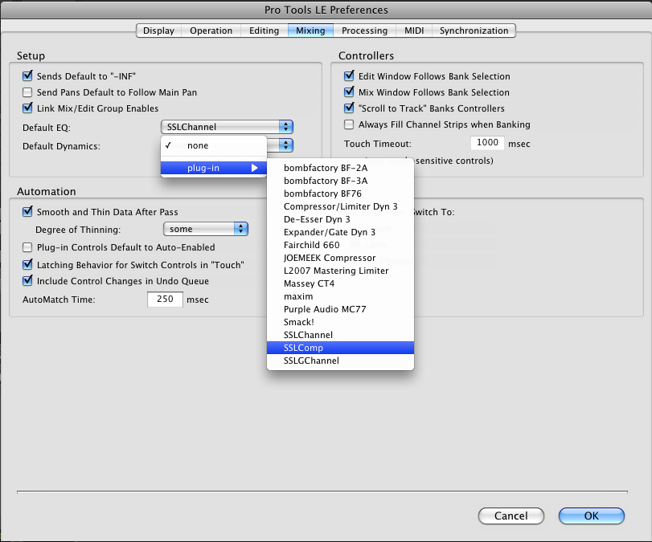Switch to the Display tab
The width and height of the screenshot is (652, 542).
click(x=159, y=31)
